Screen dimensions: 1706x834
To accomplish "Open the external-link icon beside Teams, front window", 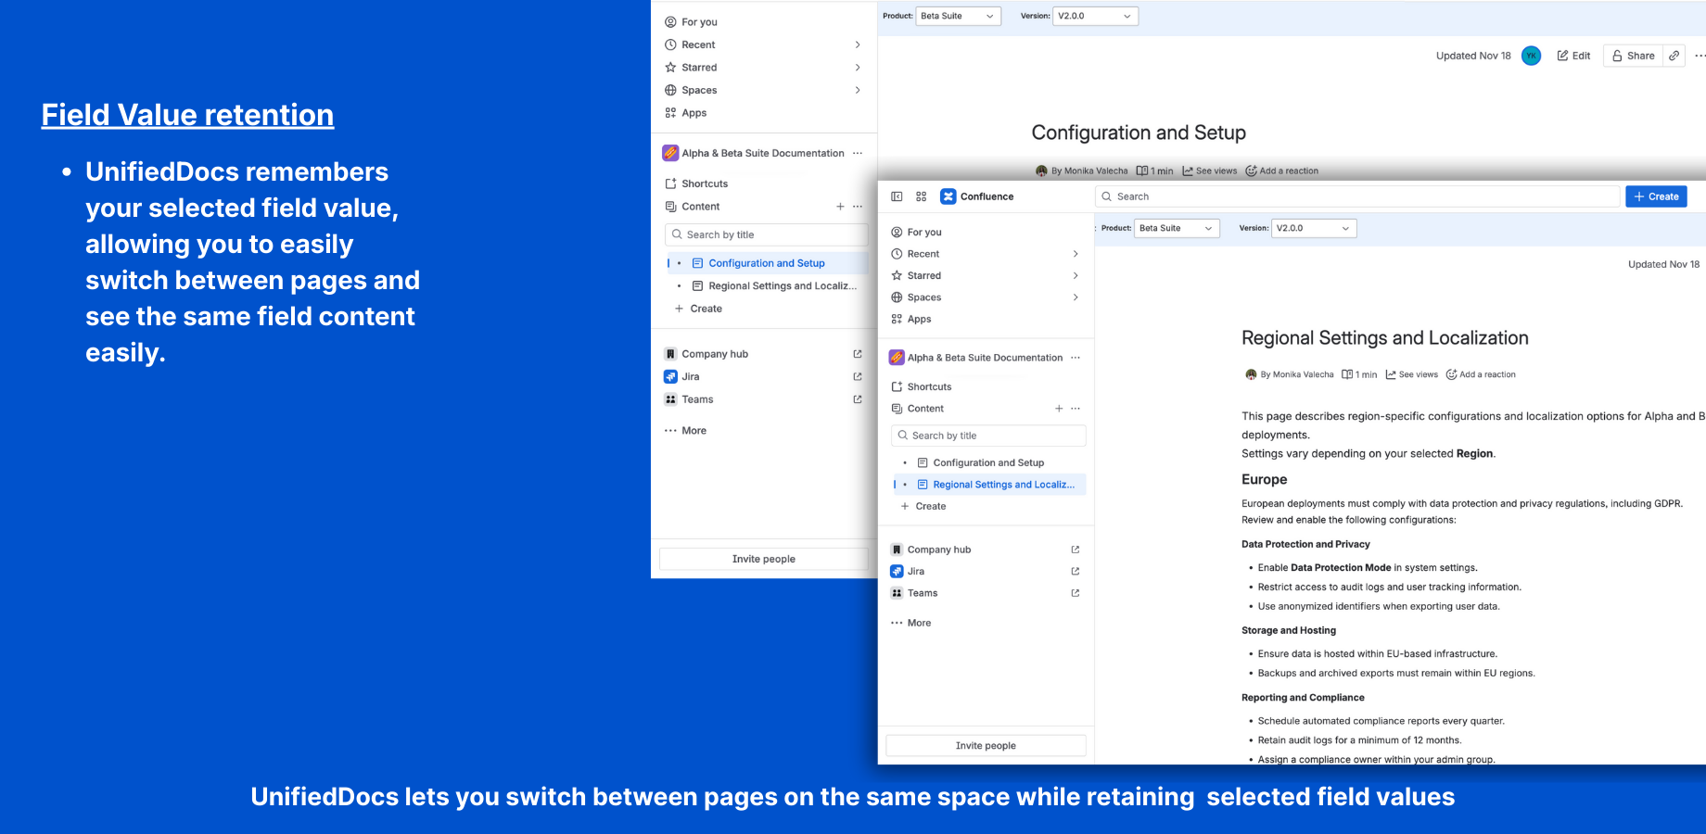I will (x=1076, y=593).
